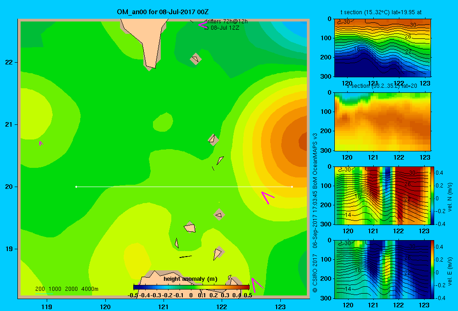Viewport: 458px width, 311px height.
Task: Click the 'height anomaly (m)' legend title
Action: (191, 279)
